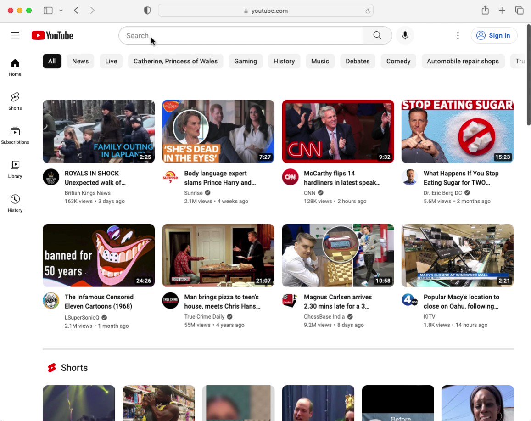Screen dimensions: 531x421
Task: Open Safari share menu
Action: click(485, 10)
